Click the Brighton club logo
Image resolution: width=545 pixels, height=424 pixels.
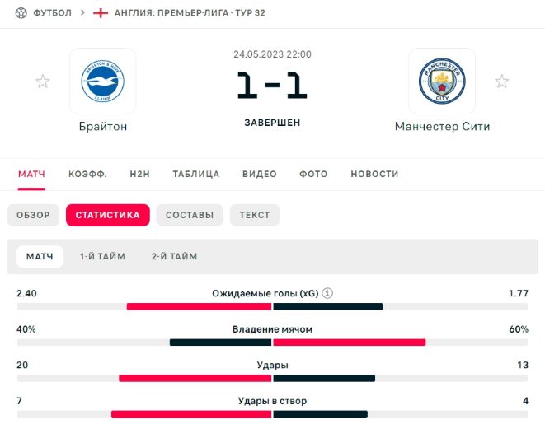point(102,81)
